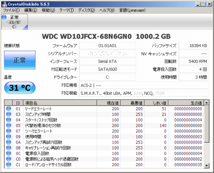Click the blurred serial number field
This screenshot has width=214, height=173.
(x=107, y=53)
